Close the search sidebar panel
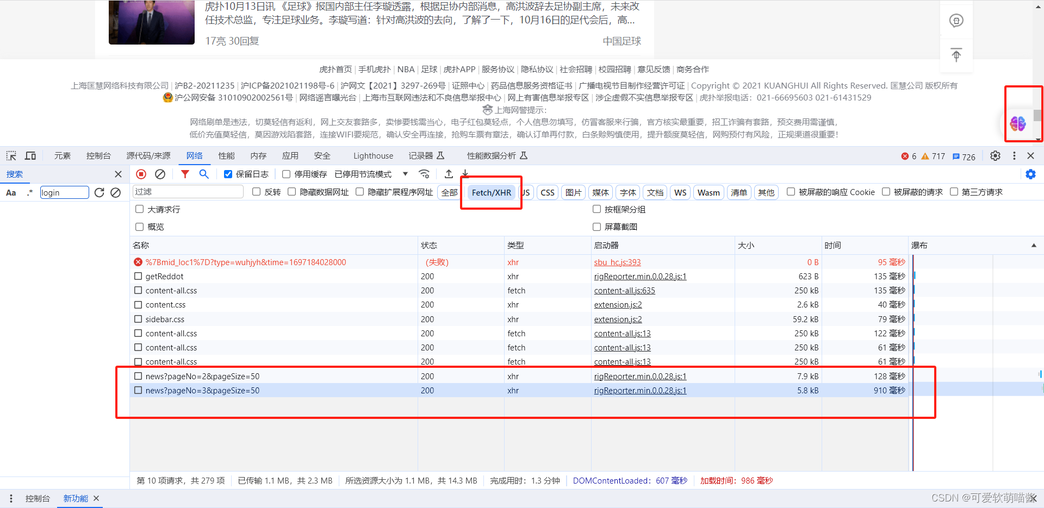Image resolution: width=1044 pixels, height=508 pixels. (x=118, y=174)
